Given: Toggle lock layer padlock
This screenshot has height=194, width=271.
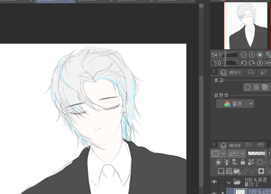Looking at the screenshot, I should pyautogui.click(x=243, y=162).
